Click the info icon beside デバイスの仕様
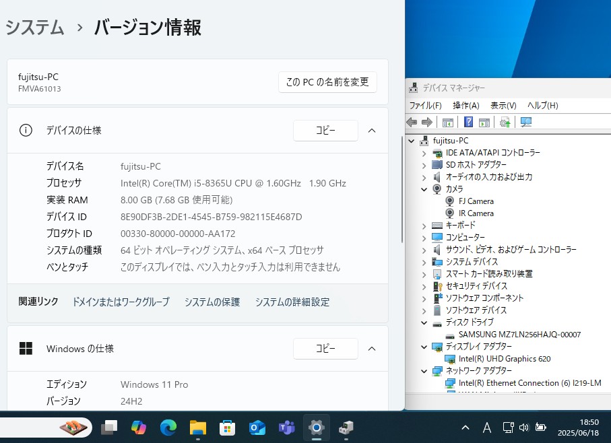 26,131
